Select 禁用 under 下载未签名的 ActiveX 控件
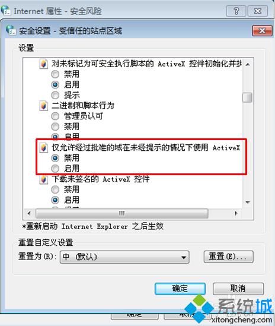 pyautogui.click(x=55, y=189)
